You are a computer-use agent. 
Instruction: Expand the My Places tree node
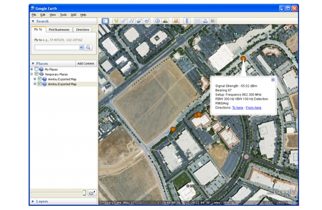[x=31, y=69]
